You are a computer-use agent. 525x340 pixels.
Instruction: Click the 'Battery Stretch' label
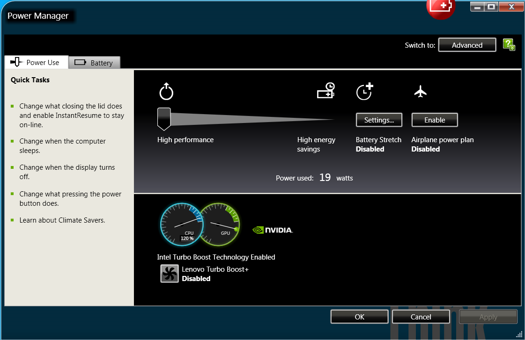point(378,140)
